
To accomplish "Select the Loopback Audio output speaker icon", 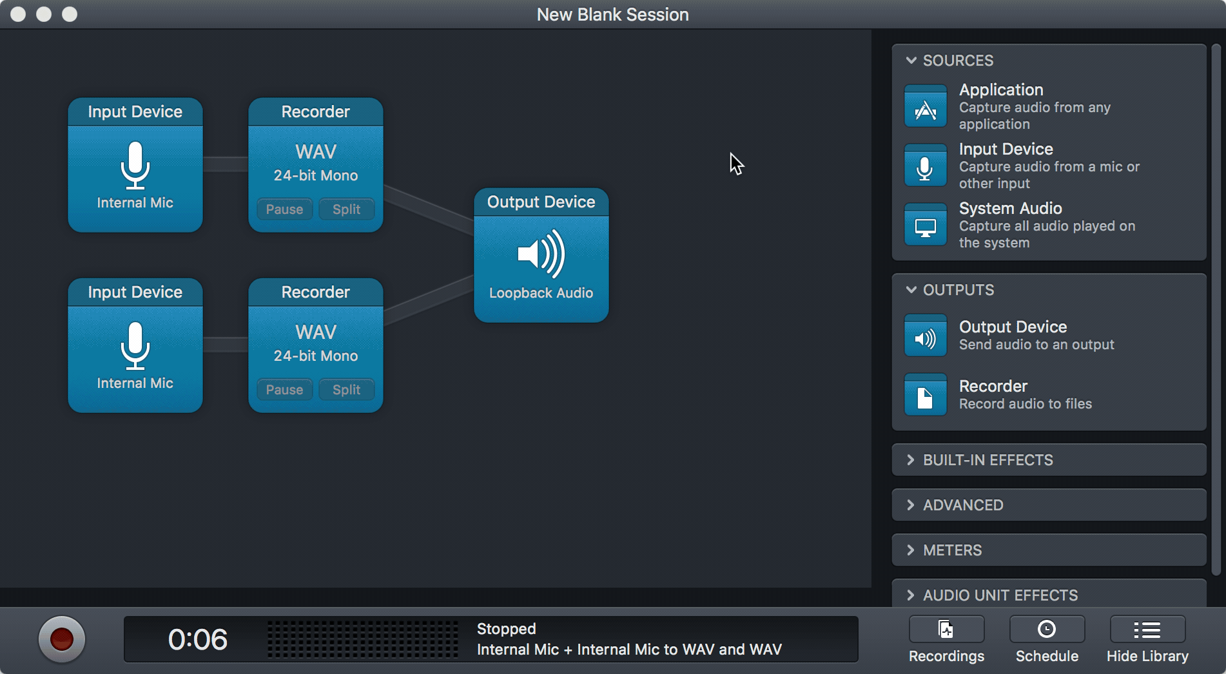I will [x=541, y=254].
